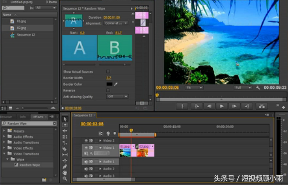Select the Hand tool
Screen dimensions: 288x185
click(65, 172)
